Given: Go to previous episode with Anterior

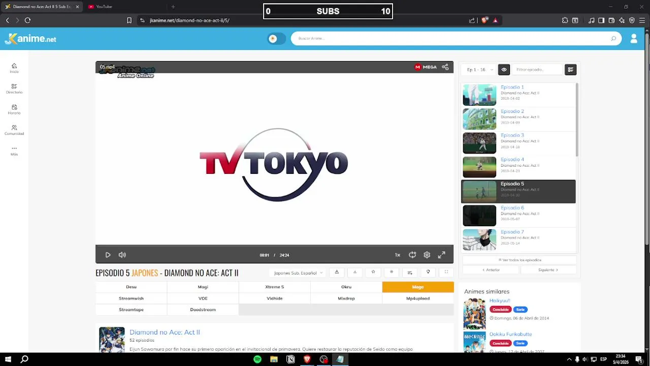Looking at the screenshot, I should (491, 270).
